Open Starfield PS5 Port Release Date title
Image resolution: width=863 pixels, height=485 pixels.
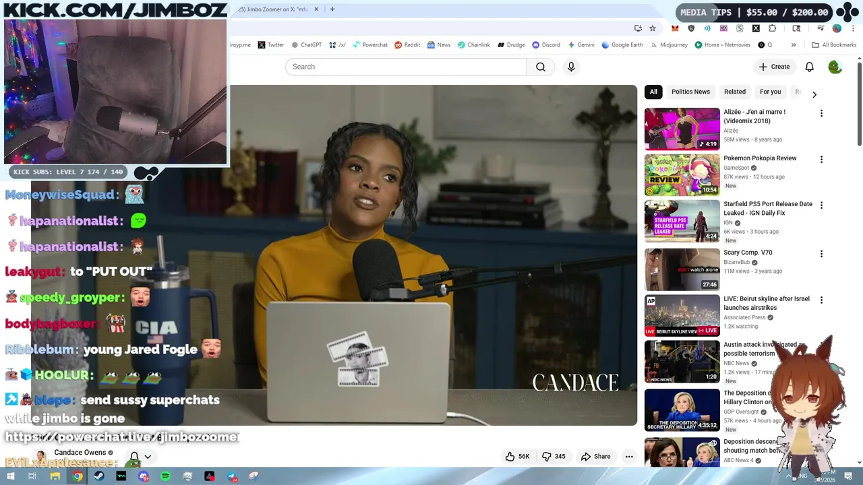pos(768,208)
